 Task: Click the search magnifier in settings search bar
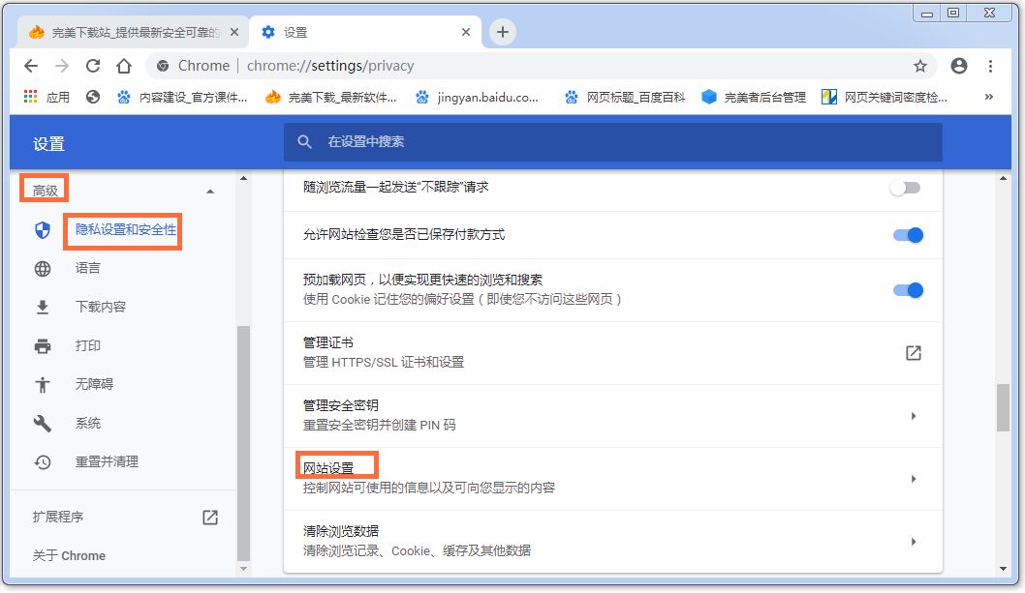pyautogui.click(x=304, y=141)
